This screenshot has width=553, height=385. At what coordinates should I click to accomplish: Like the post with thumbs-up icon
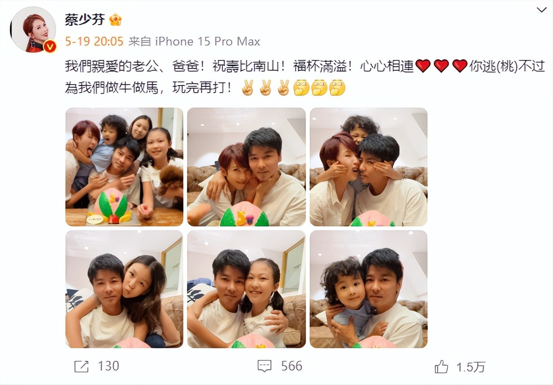click(x=441, y=367)
